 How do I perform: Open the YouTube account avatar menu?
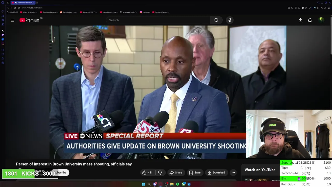point(321,20)
